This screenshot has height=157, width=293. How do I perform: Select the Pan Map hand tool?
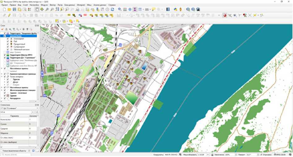tap(37, 10)
